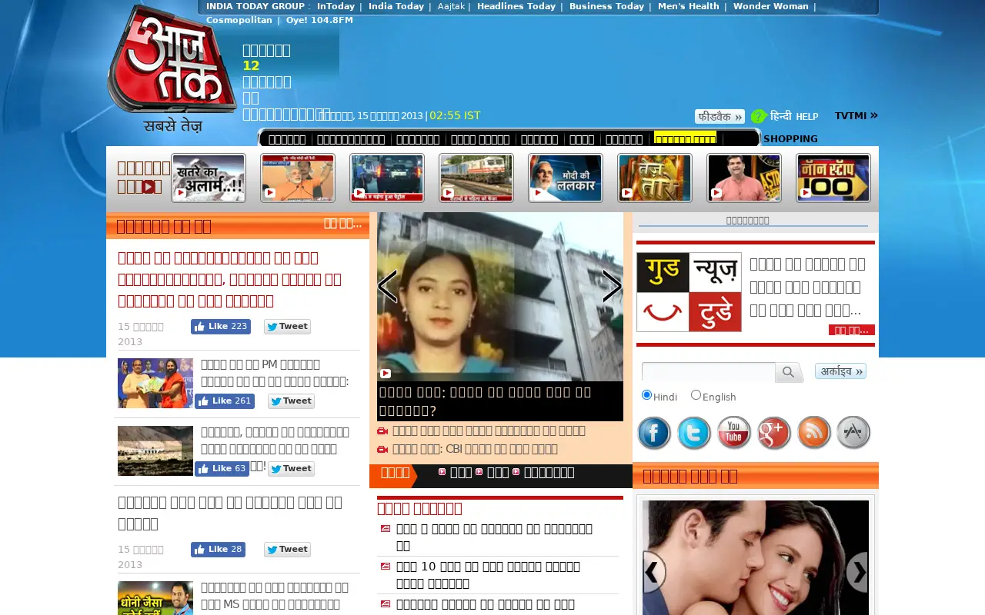Open the yellow highlighted nav menu item
The image size is (985, 615).
[685, 139]
